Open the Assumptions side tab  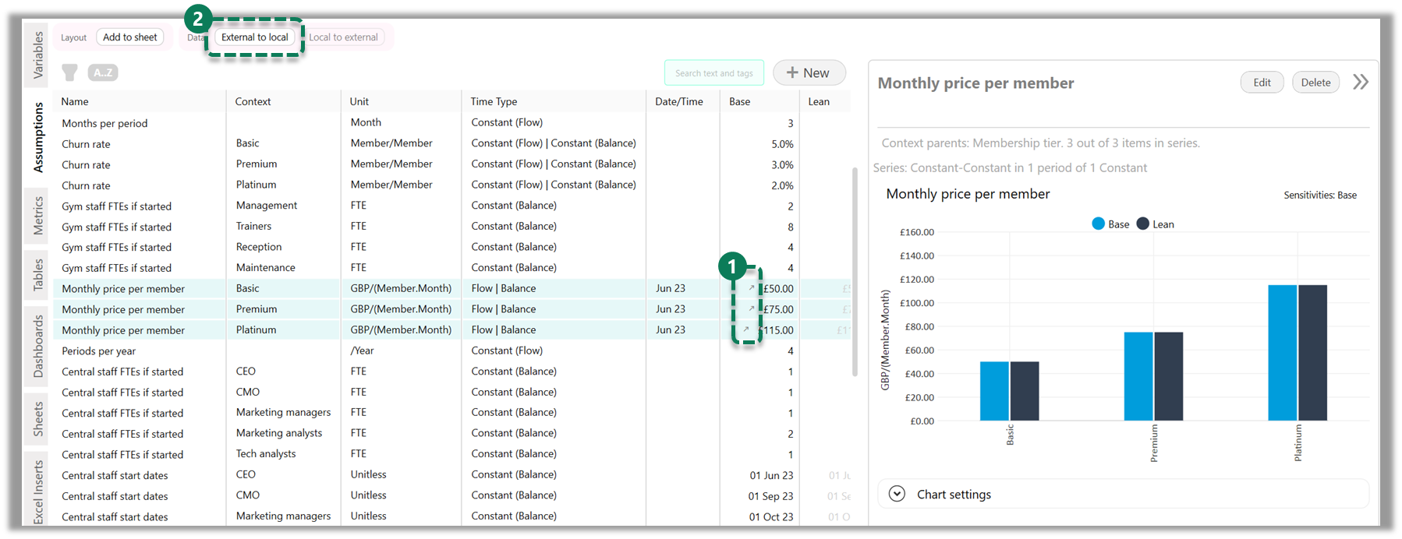point(38,137)
